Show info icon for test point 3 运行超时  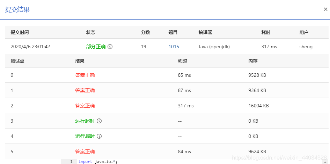point(99,121)
